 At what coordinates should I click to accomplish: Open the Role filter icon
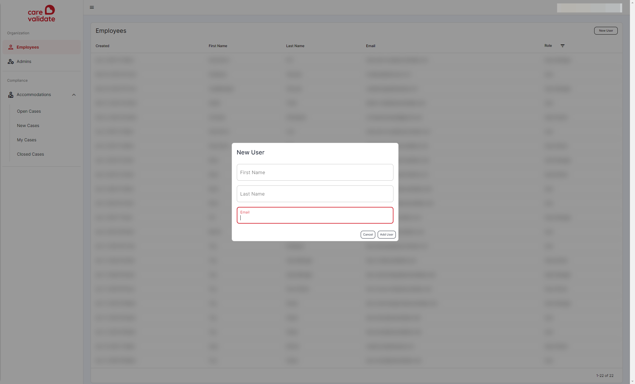(562, 46)
